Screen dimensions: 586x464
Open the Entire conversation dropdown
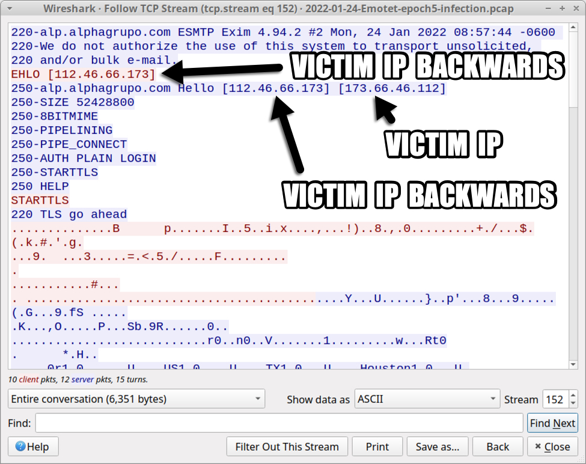click(x=136, y=399)
